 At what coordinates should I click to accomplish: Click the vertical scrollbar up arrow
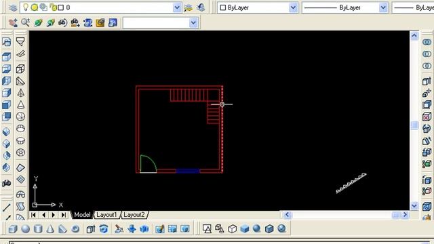[414, 35]
